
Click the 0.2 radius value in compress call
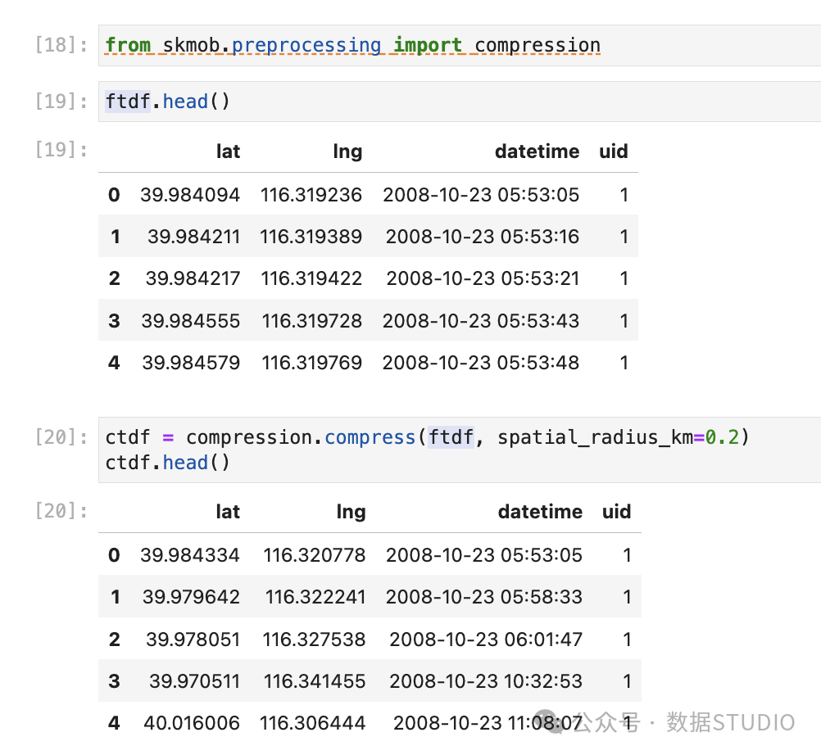pos(722,437)
